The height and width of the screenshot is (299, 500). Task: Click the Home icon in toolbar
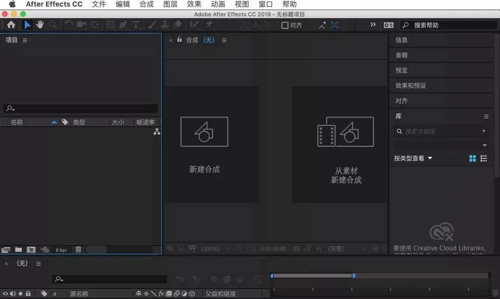point(11,25)
